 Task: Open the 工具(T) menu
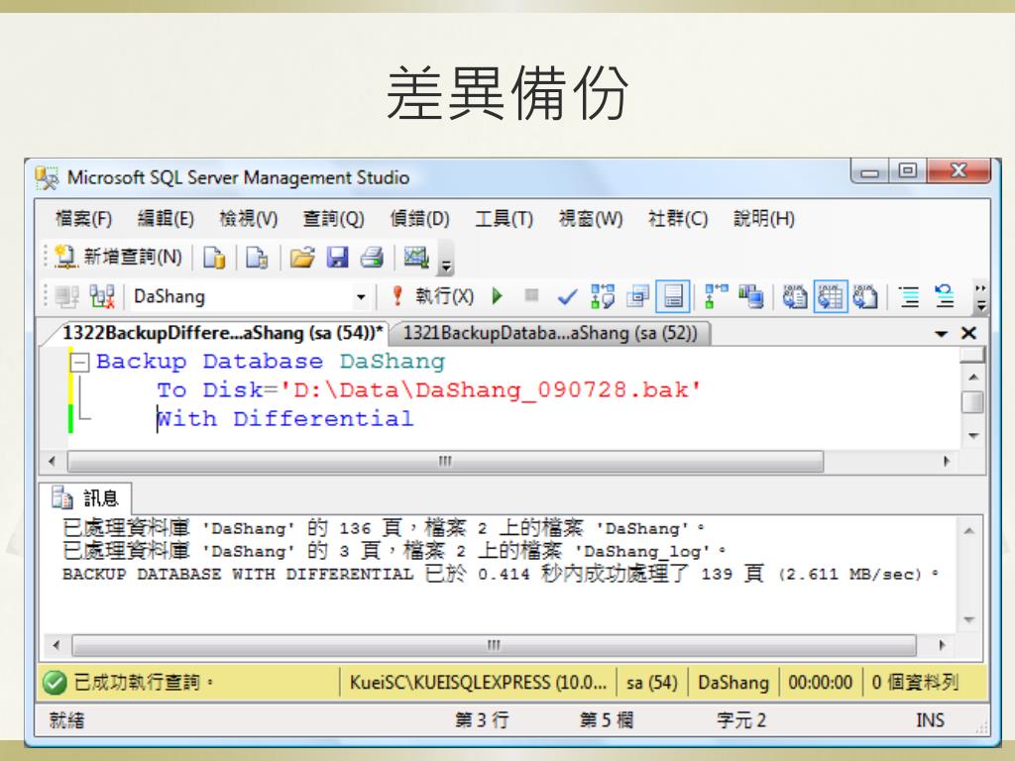pos(504,219)
